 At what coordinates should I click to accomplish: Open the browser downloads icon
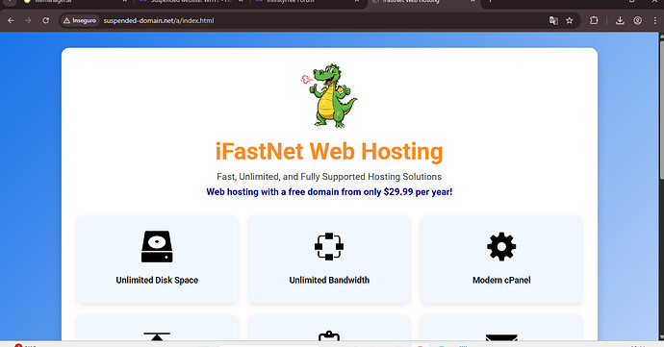(620, 20)
